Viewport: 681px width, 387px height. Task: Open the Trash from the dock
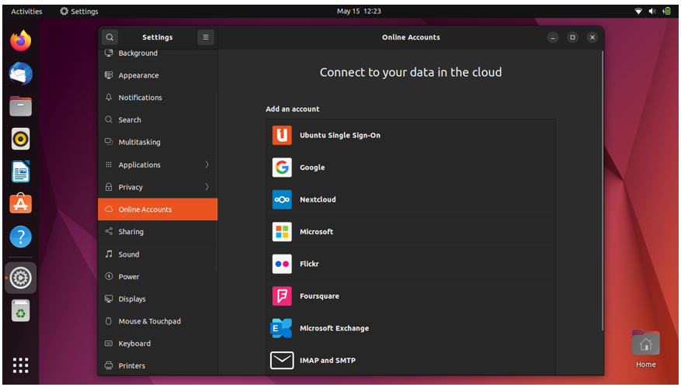[x=20, y=311]
